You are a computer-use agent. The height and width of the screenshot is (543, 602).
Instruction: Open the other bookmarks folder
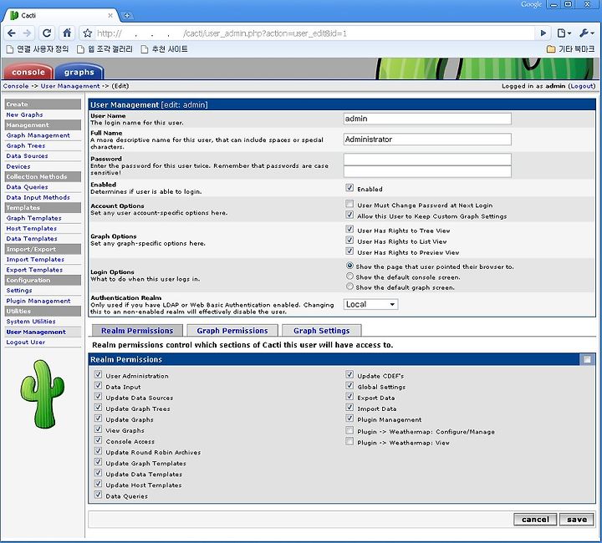570,49
